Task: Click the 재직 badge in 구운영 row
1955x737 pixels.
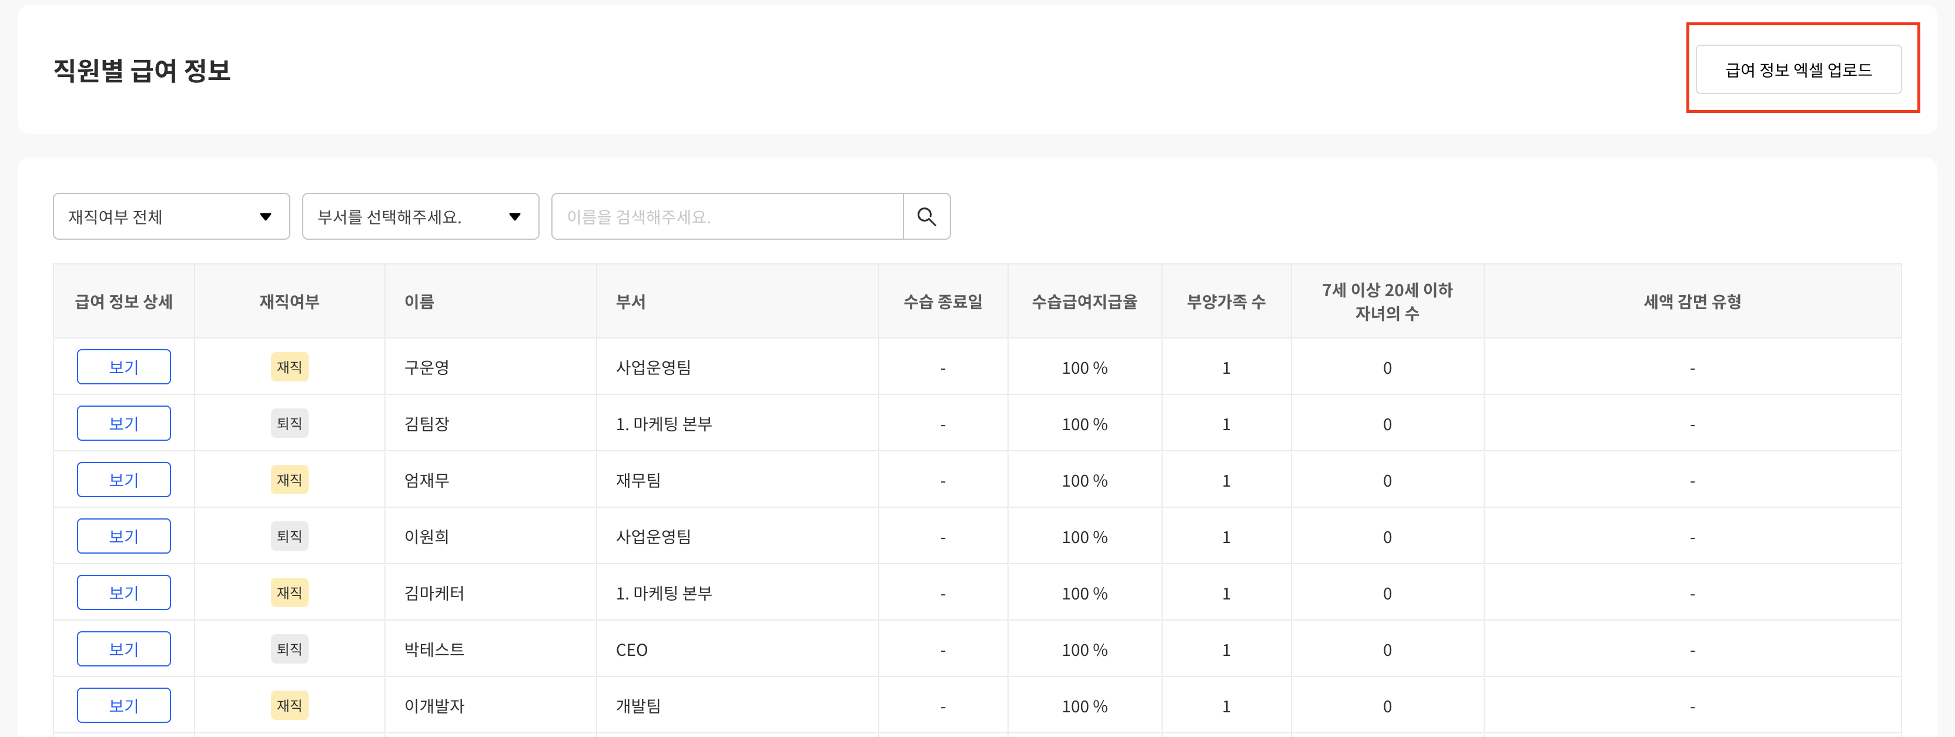Action: [289, 367]
